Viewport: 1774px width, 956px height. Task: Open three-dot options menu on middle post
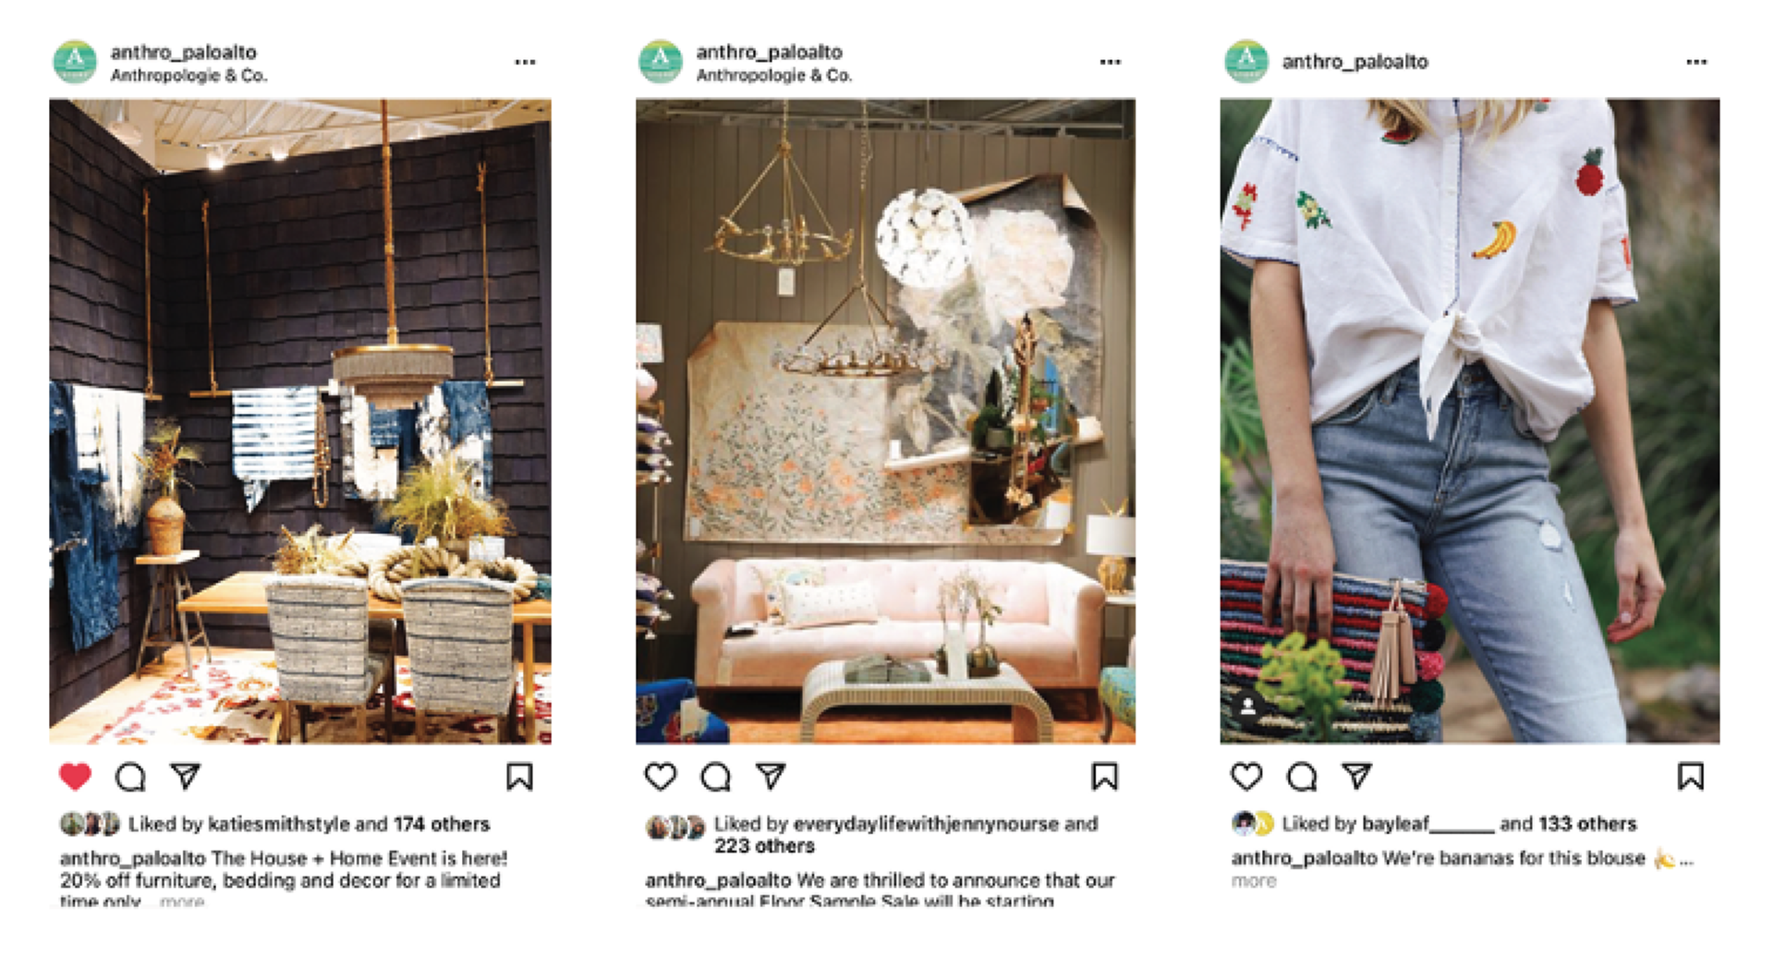tap(1111, 62)
